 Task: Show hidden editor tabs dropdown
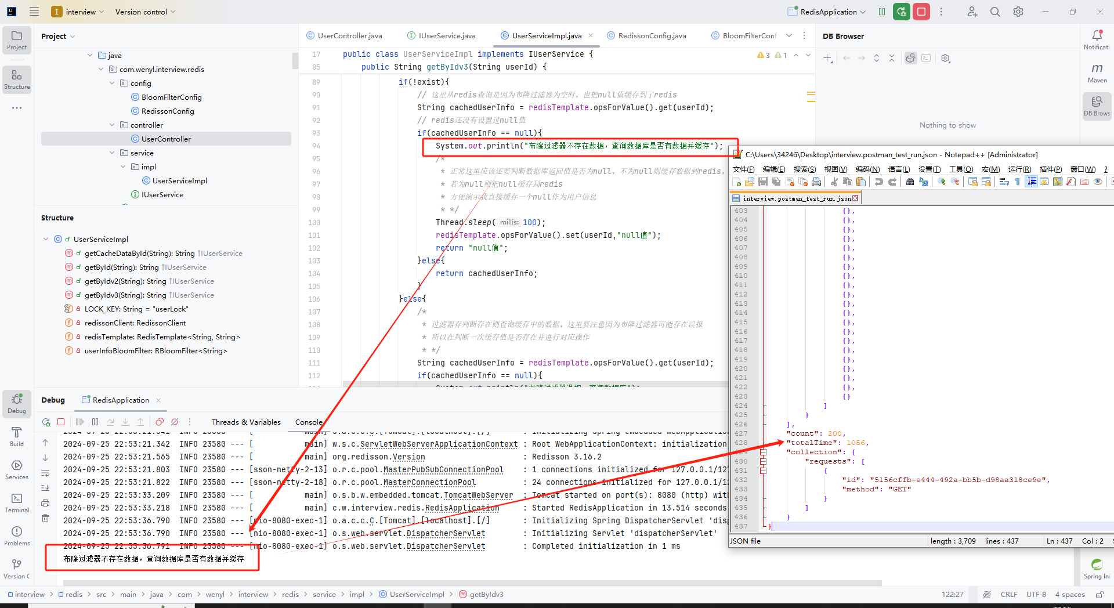[789, 35]
